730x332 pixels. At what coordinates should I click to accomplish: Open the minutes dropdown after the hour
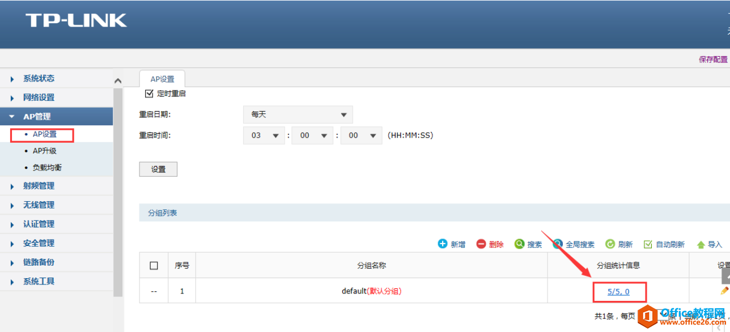click(x=313, y=135)
